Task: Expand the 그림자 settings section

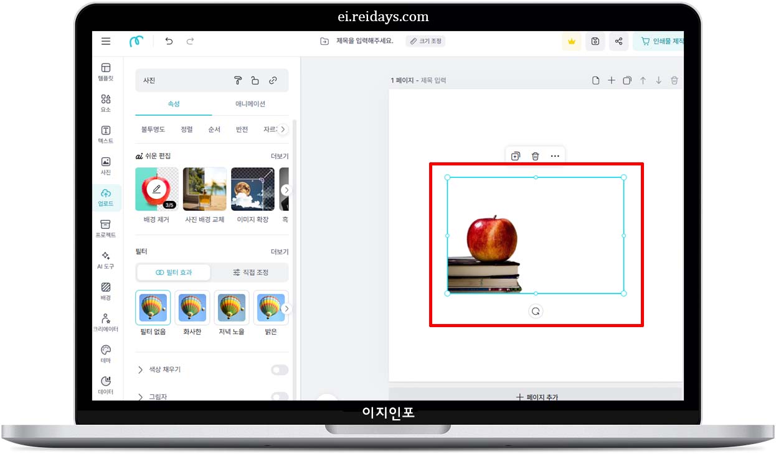Action: coord(141,397)
